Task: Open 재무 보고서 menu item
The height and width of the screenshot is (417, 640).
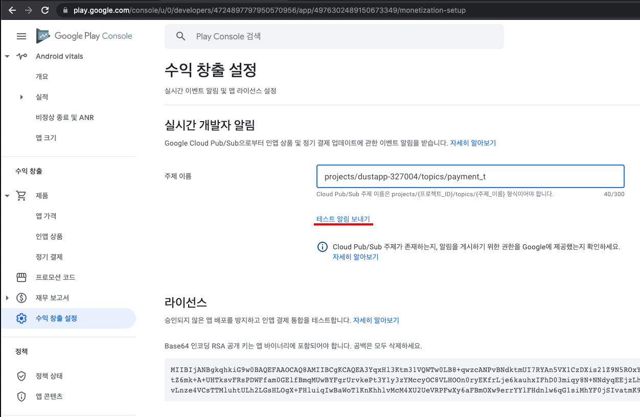Action: [52, 298]
